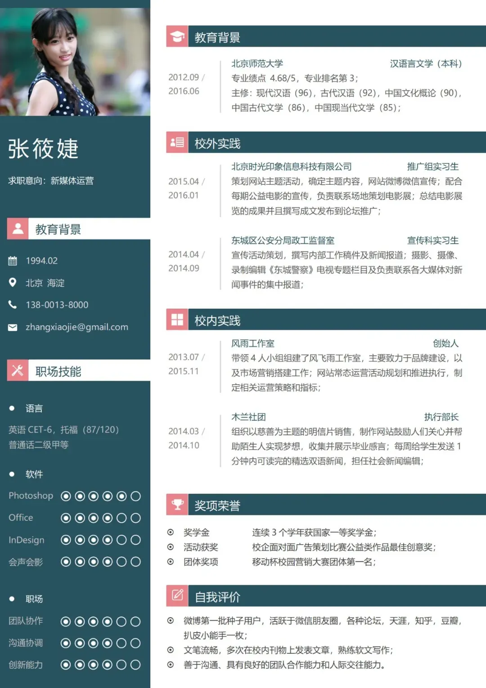Click the envelope icon next to the email address

(x=13, y=327)
